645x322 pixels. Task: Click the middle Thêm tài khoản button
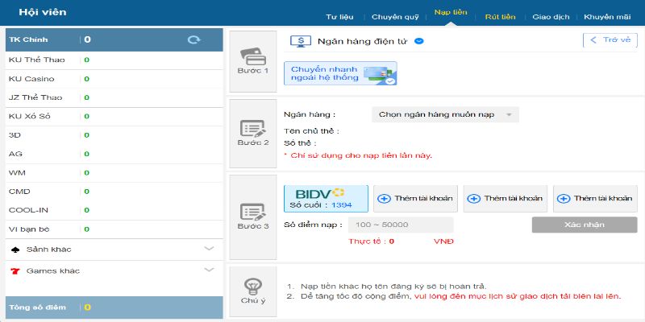tap(506, 199)
